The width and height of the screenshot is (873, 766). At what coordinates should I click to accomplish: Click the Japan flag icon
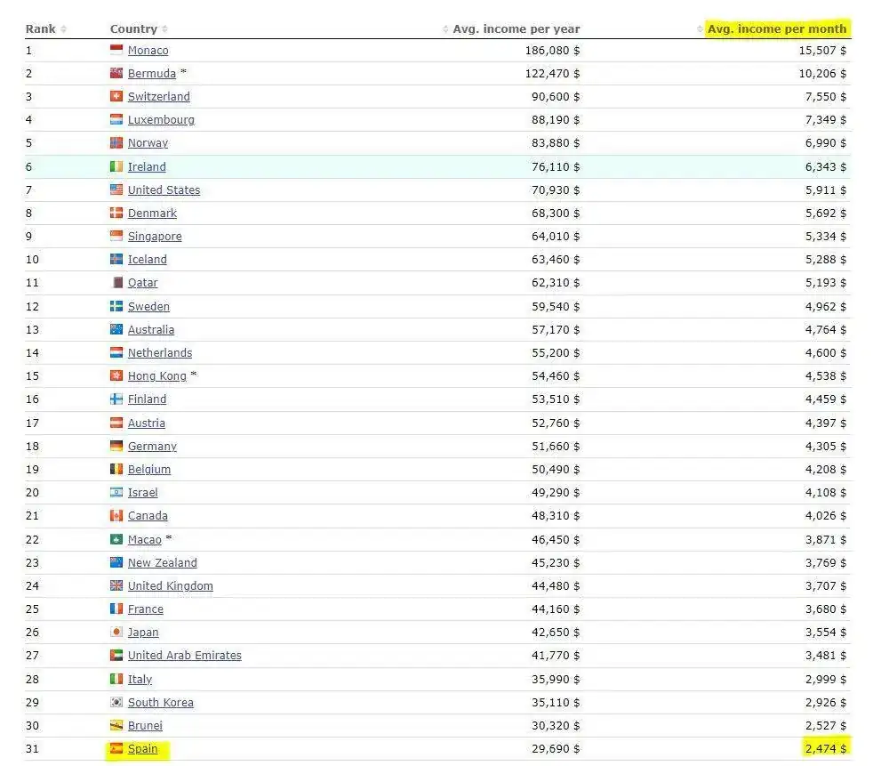click(x=116, y=633)
